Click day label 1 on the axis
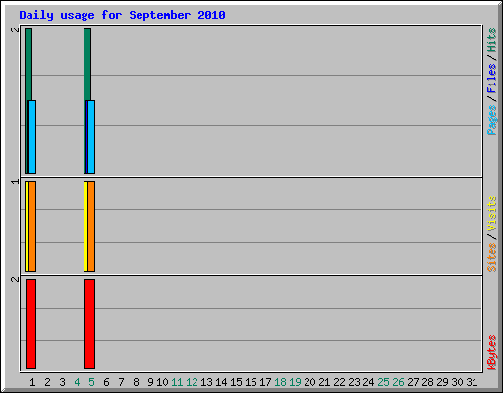This screenshot has width=503, height=393. pyautogui.click(x=32, y=382)
